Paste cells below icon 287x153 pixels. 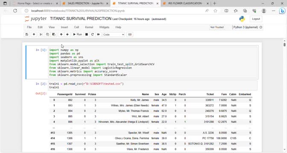point(54,34)
